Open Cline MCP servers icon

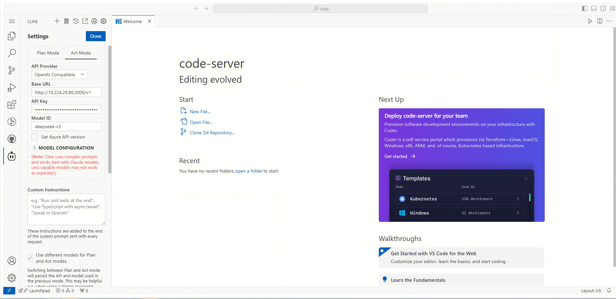[66, 21]
